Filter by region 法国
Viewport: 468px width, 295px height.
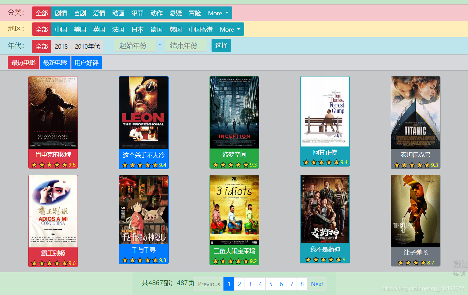pos(118,29)
